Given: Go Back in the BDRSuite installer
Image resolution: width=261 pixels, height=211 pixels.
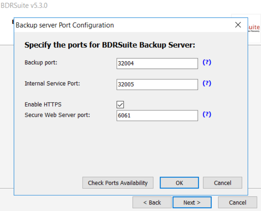Looking at the screenshot, I should 152,203.
